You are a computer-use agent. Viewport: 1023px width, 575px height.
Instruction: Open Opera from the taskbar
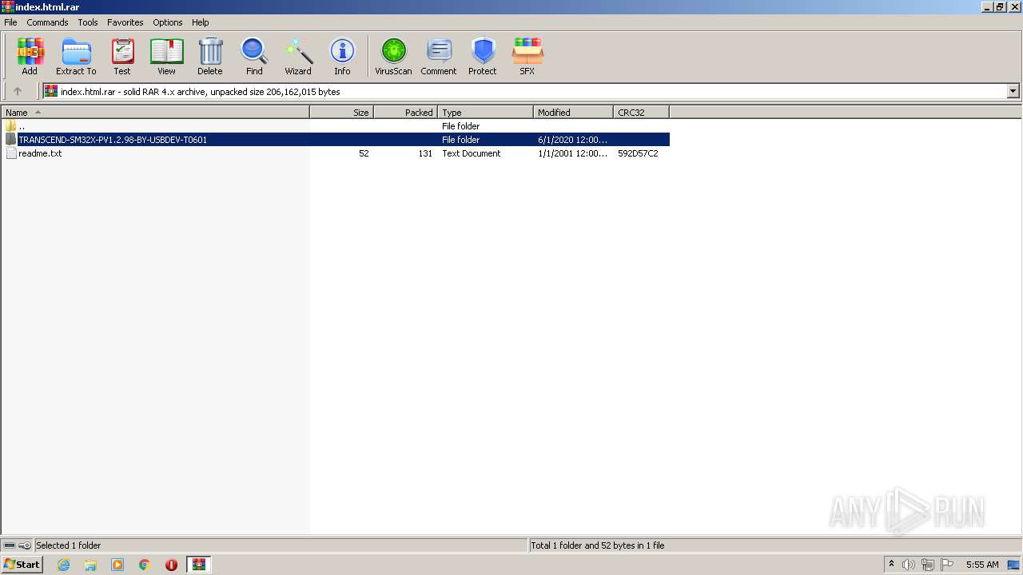pyautogui.click(x=171, y=565)
